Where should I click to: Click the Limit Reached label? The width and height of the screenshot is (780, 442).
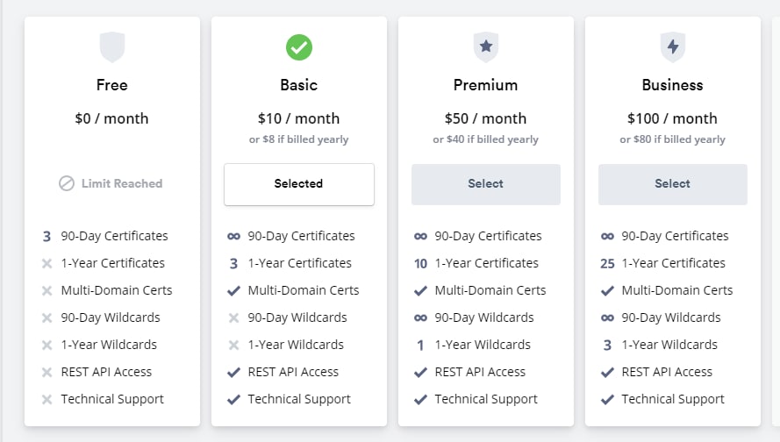(122, 183)
